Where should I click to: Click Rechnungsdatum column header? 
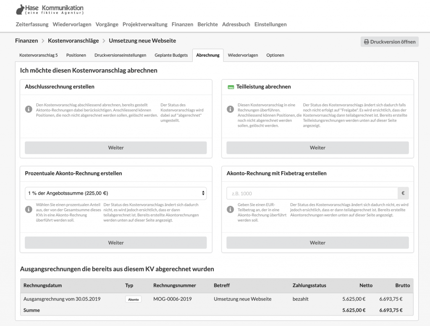[x=42, y=285]
